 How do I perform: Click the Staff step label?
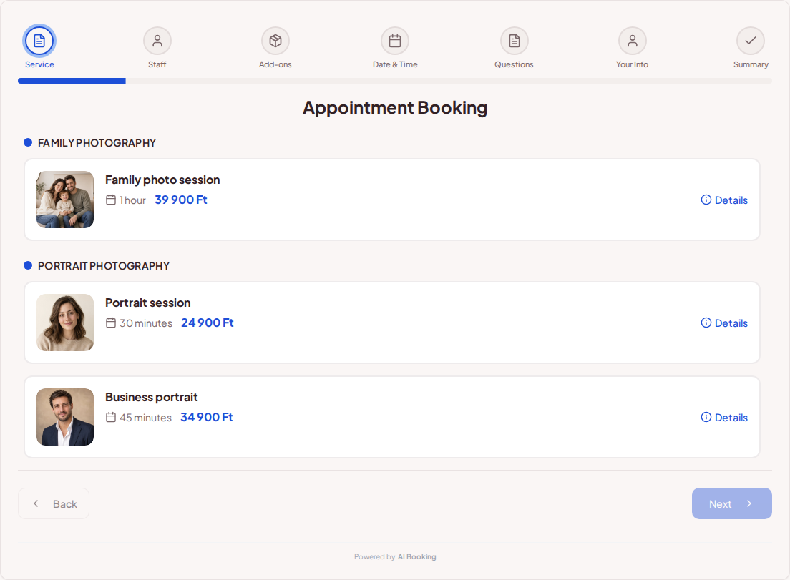(157, 64)
